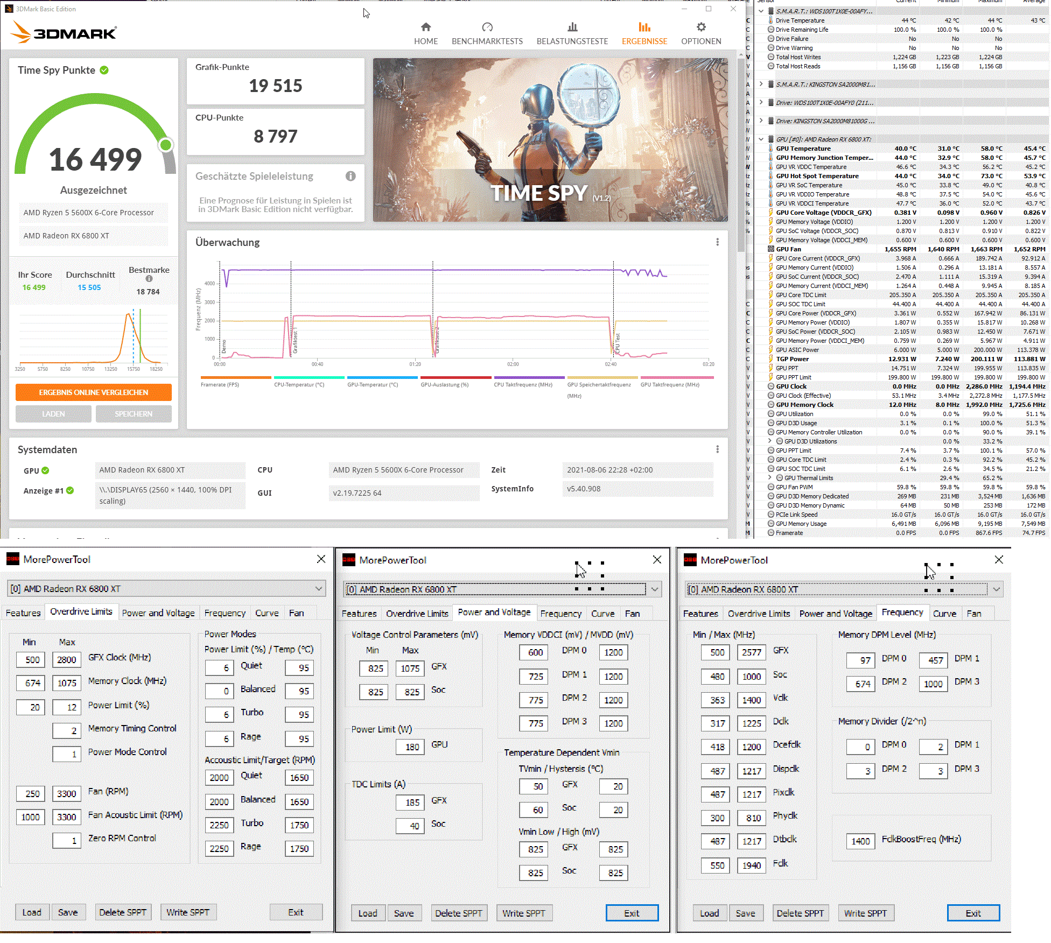The width and height of the screenshot is (1051, 943).
Task: Open the Belastungsteste bar chart icon
Action: tap(572, 27)
